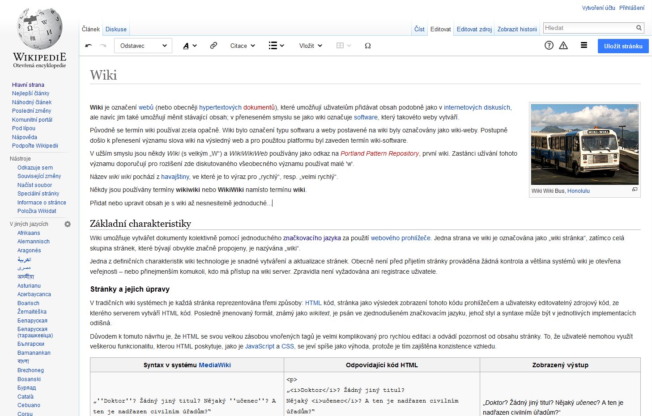Click Načíst soubor link

tap(34, 185)
